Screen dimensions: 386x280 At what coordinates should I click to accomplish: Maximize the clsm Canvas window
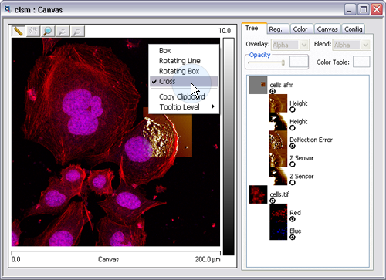tap(364, 10)
